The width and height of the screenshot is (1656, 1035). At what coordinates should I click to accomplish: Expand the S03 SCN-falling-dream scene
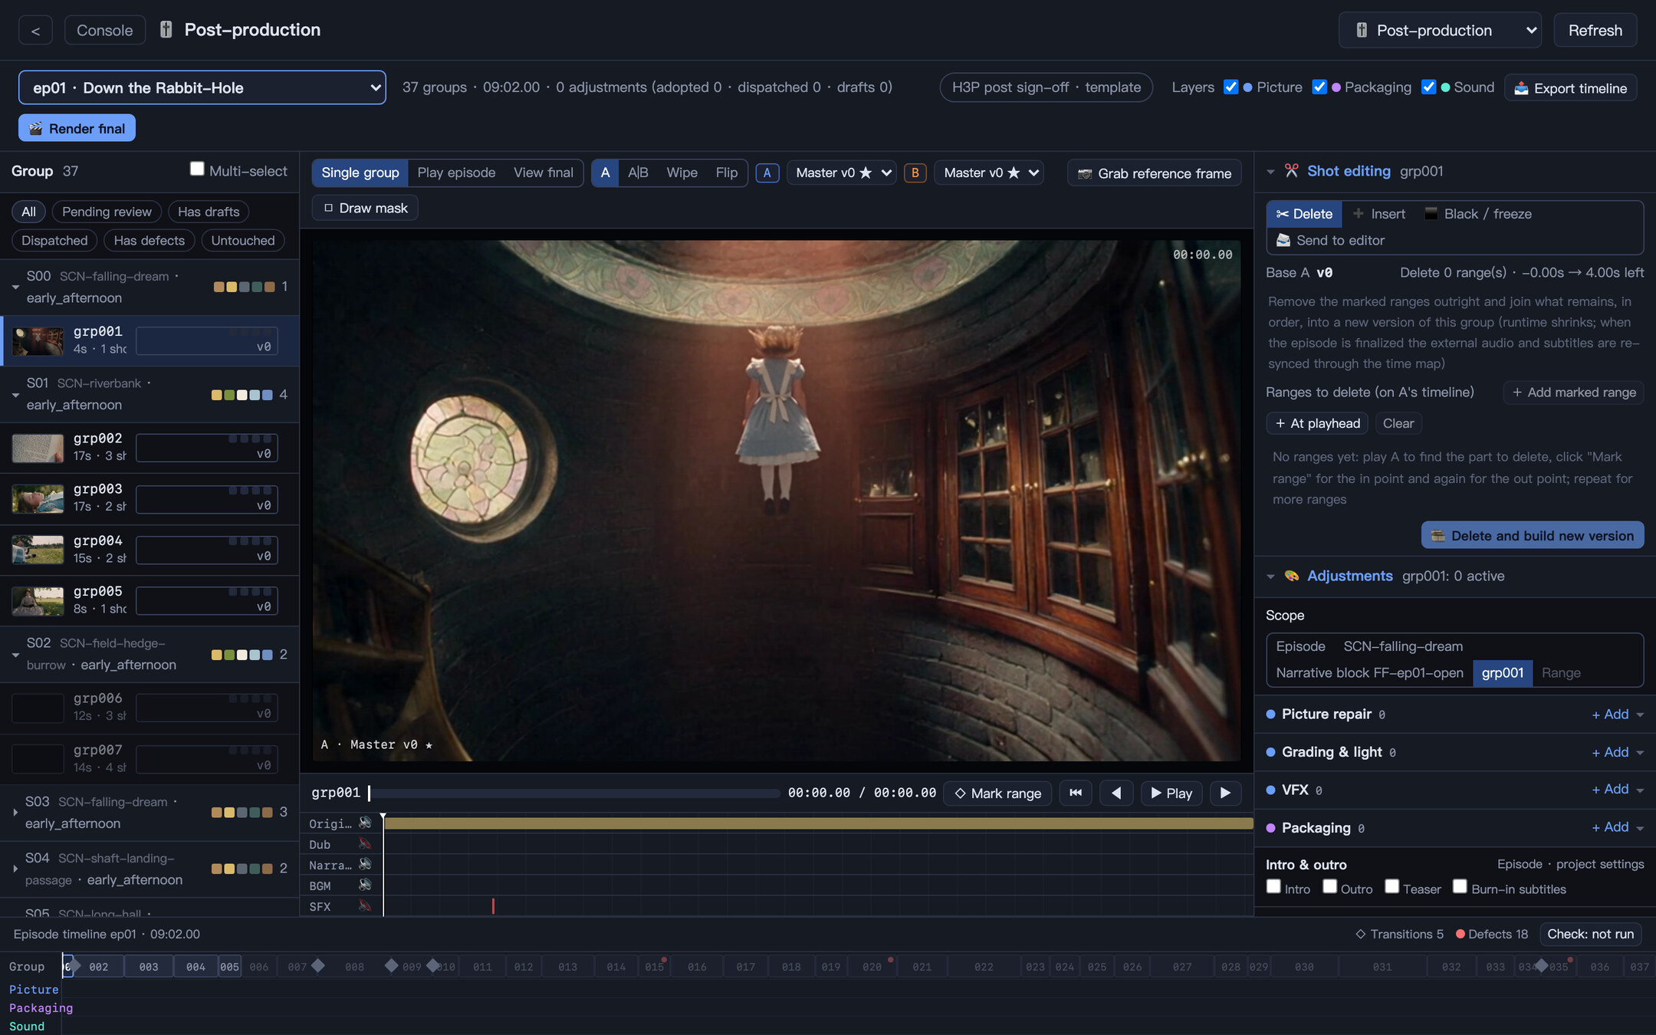pyautogui.click(x=15, y=812)
